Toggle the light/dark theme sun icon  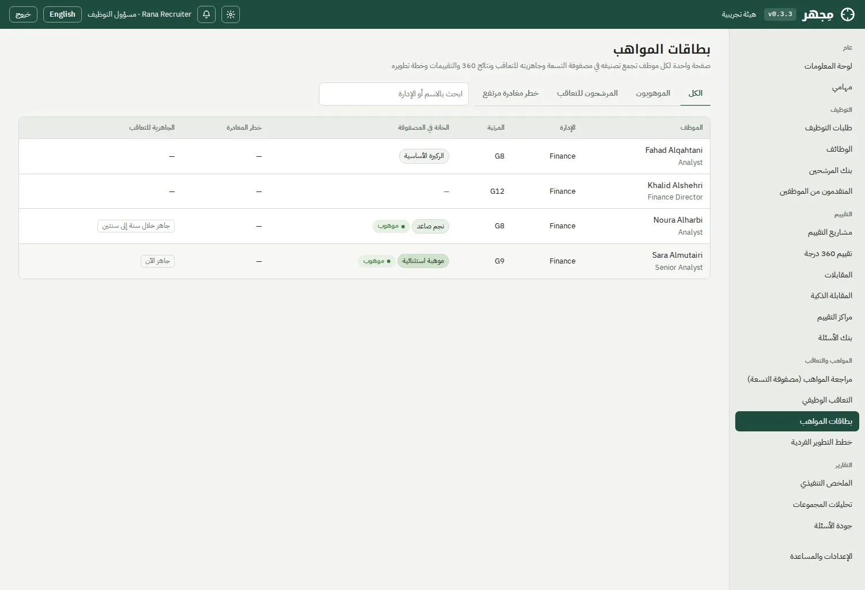coord(231,14)
